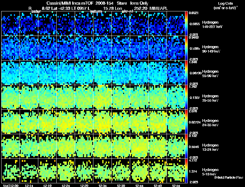Select the Hydrogen 35-55 keV row label
Image resolution: width=245 pixels, height=187 pixels.
tap(210, 98)
